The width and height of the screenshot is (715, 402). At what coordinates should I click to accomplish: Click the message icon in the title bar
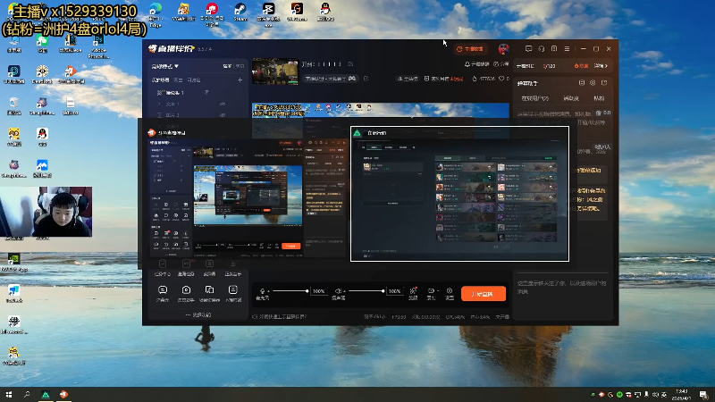pyautogui.click(x=528, y=49)
